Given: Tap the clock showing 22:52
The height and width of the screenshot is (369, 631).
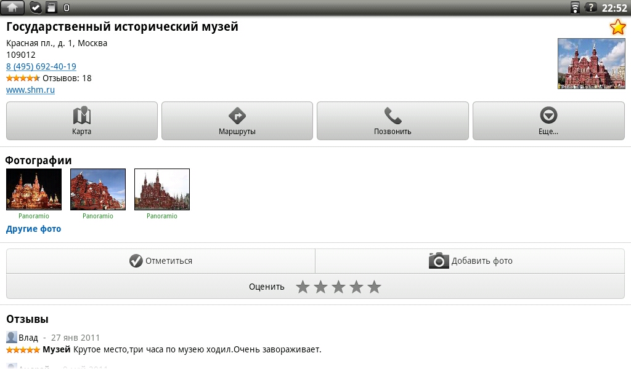Looking at the screenshot, I should click(x=614, y=7).
